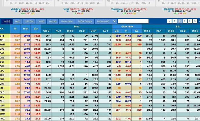This screenshot has width=200, height=121.
Task: Click BTT matched price 38.9
Action: coord(118,36)
